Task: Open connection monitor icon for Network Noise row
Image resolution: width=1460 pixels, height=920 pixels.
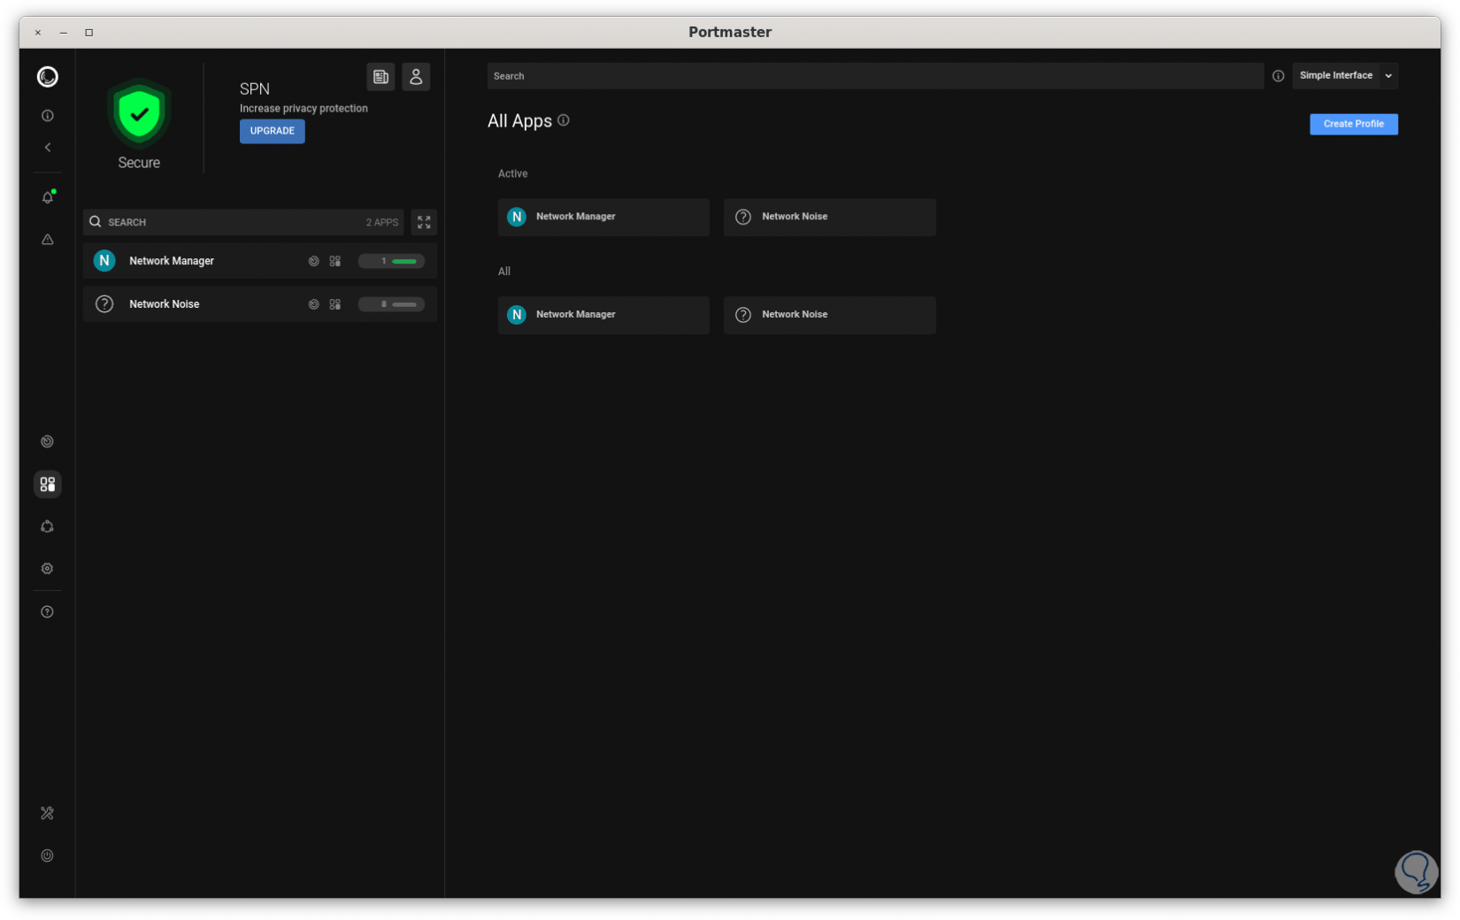Action: point(313,304)
